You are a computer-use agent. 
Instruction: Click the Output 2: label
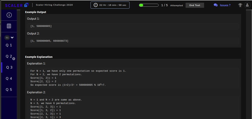pos(33,34)
